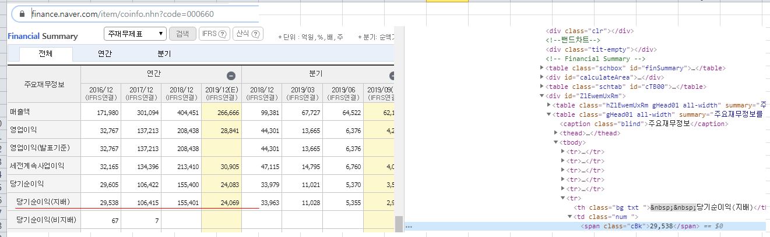Collapse the 연간 column group minus icon
Screen dimensions: 770x237
tap(231, 76)
